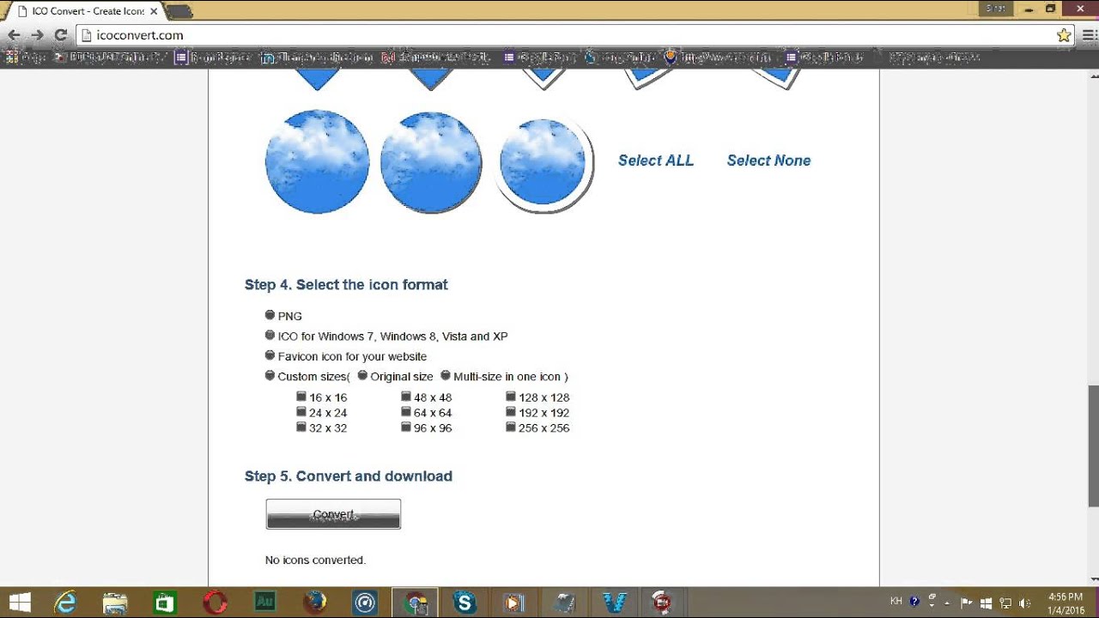The width and height of the screenshot is (1099, 618).
Task: Enable the 256 x 256 size checkbox
Action: coord(511,427)
